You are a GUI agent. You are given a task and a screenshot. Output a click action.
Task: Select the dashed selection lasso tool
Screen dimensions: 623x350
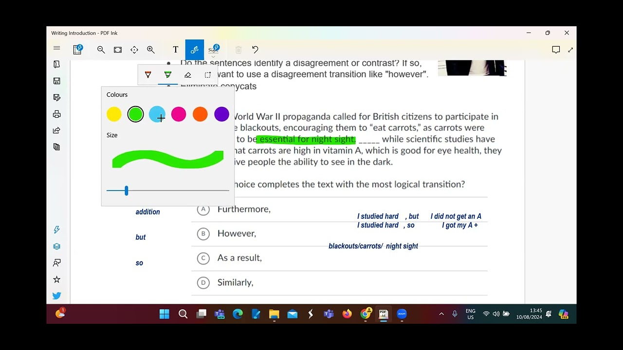(x=208, y=75)
